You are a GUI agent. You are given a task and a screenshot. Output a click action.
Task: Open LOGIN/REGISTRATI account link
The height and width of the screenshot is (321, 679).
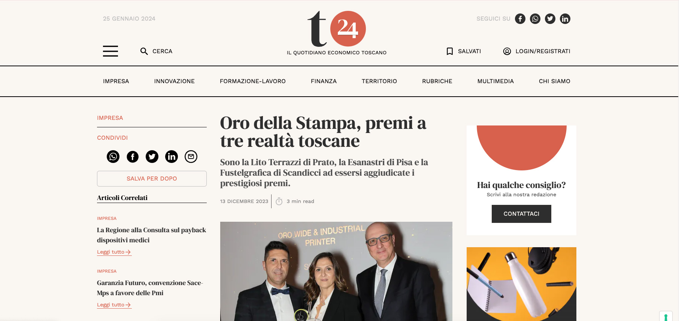537,51
